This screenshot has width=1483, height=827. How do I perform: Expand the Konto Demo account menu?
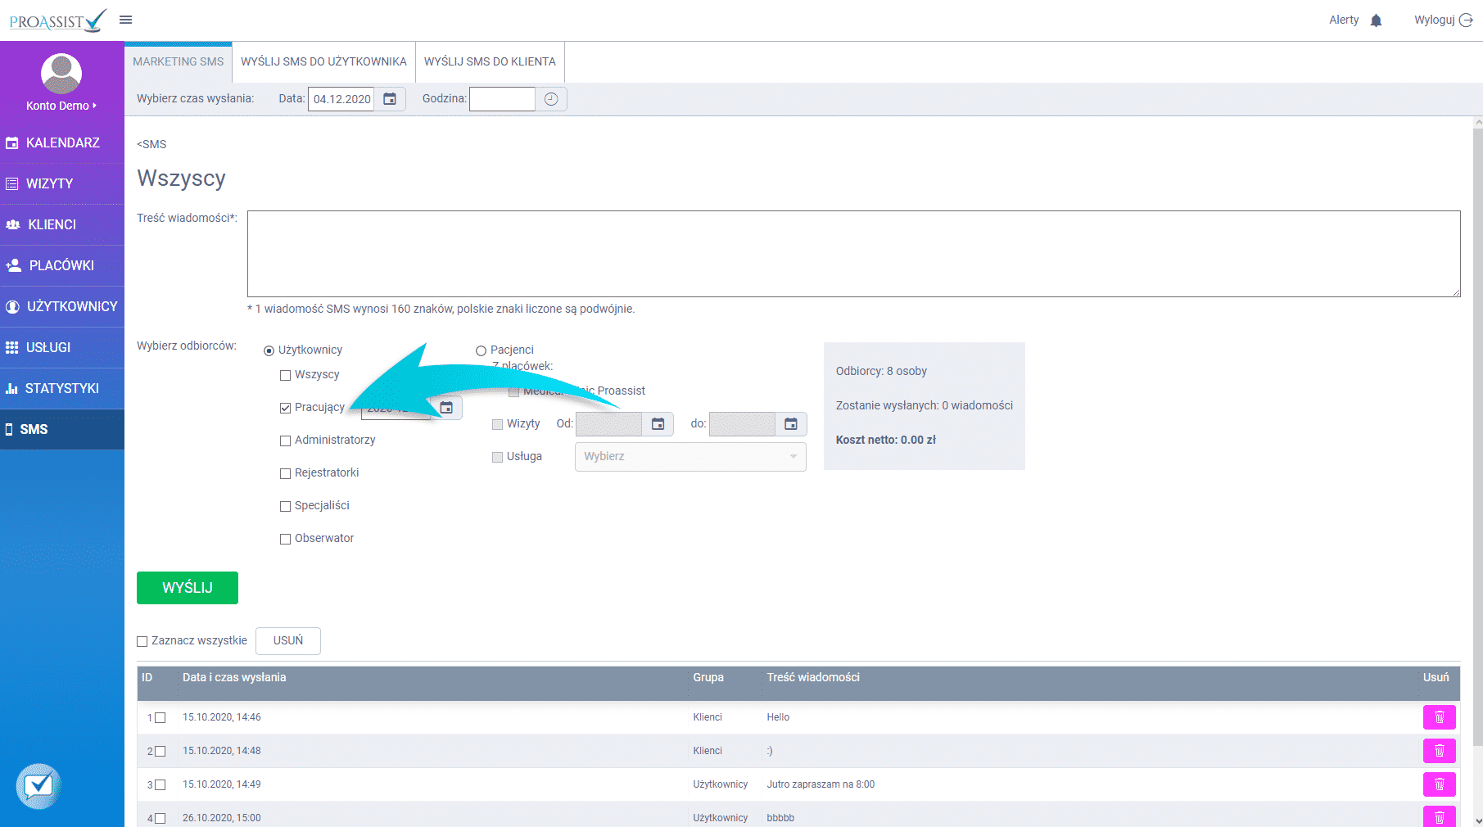[x=61, y=106]
